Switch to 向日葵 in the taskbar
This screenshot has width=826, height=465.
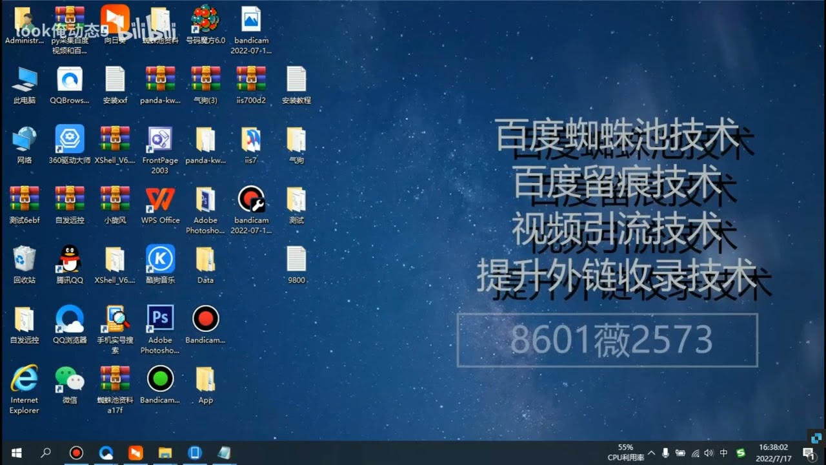pyautogui.click(x=136, y=453)
